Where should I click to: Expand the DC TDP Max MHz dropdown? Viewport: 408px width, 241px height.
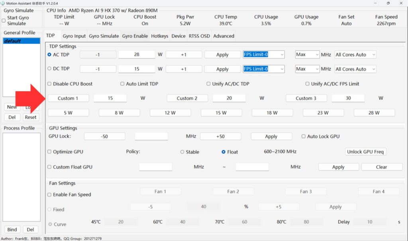(307, 69)
